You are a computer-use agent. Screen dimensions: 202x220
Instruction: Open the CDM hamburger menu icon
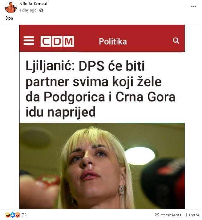coord(29,40)
